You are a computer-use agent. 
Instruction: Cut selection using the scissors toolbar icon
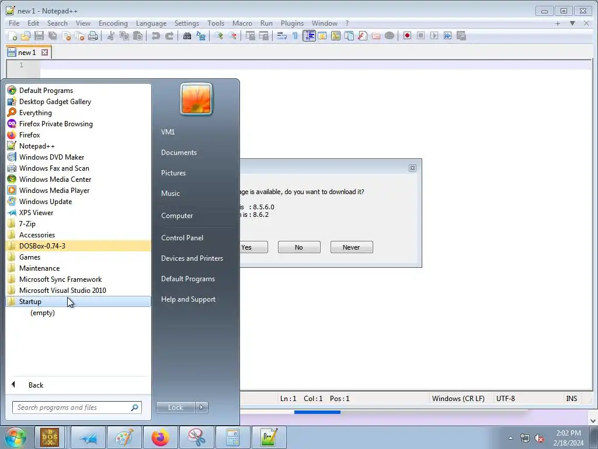111,36
